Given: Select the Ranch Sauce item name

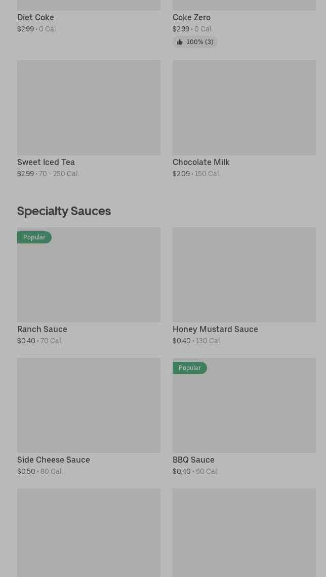Looking at the screenshot, I should click(x=42, y=329).
